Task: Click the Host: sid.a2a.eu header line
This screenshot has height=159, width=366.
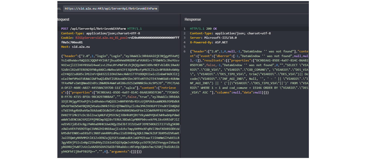Action: pos(75,47)
